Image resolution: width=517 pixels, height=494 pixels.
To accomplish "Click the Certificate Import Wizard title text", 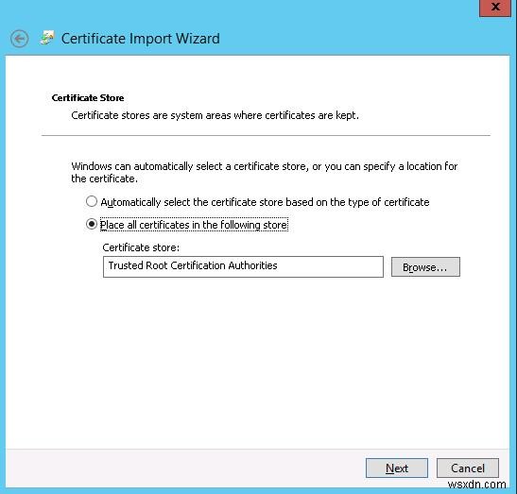I will click(x=141, y=39).
